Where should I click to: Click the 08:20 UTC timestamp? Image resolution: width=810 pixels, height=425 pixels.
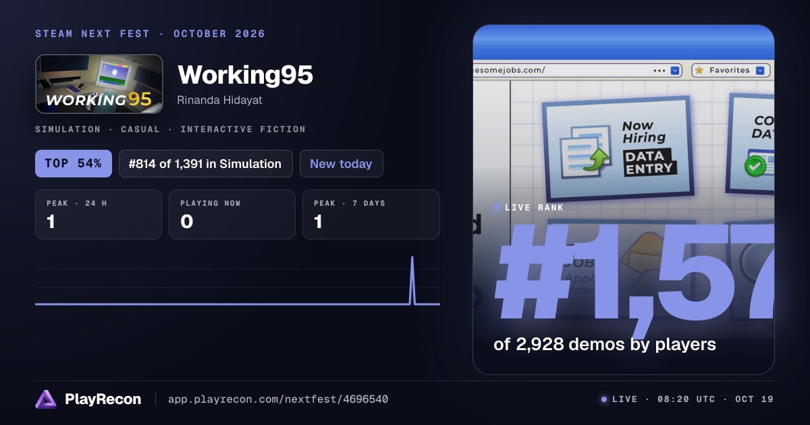pos(686,399)
